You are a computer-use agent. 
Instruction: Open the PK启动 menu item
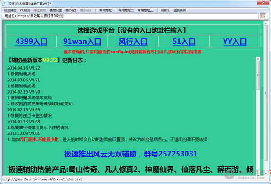(25, 10)
